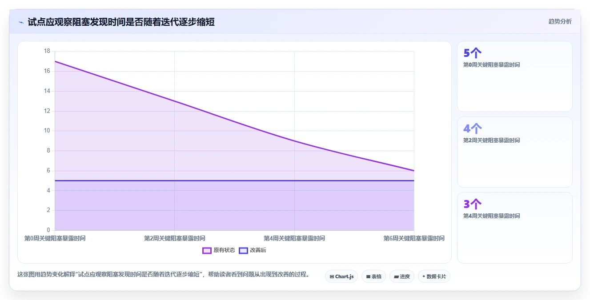Click the description text below the chart

[x=163, y=274]
